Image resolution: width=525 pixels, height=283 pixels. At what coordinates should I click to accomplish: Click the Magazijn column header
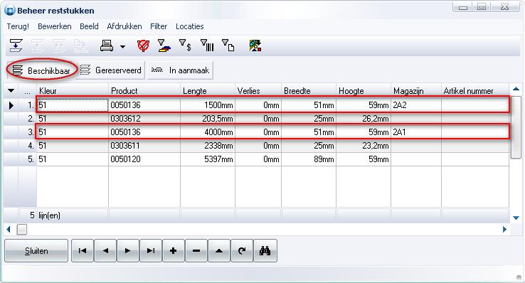click(x=416, y=90)
